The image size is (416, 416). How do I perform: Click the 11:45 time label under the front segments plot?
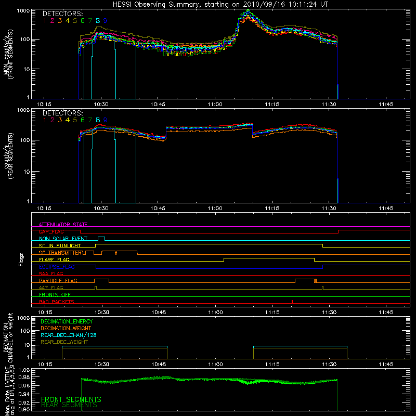386,105
